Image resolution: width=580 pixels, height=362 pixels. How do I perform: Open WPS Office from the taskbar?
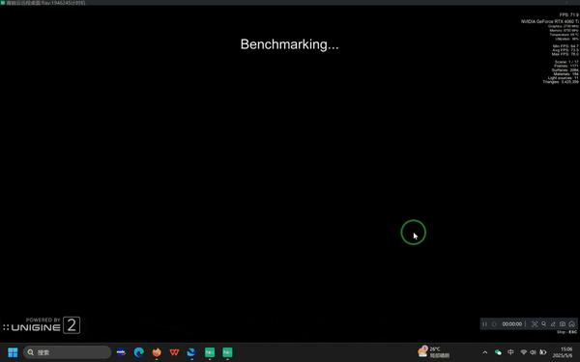pos(174,352)
